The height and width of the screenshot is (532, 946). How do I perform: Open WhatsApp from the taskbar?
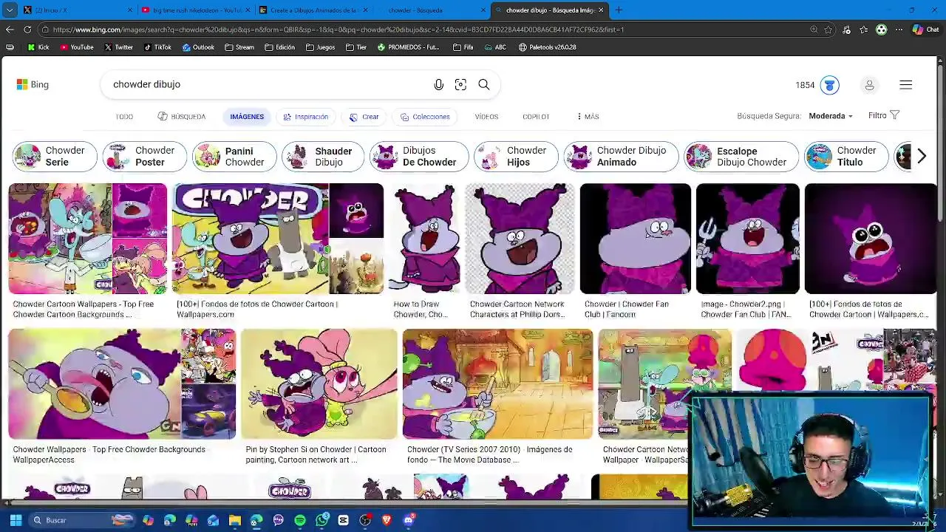coord(321,520)
